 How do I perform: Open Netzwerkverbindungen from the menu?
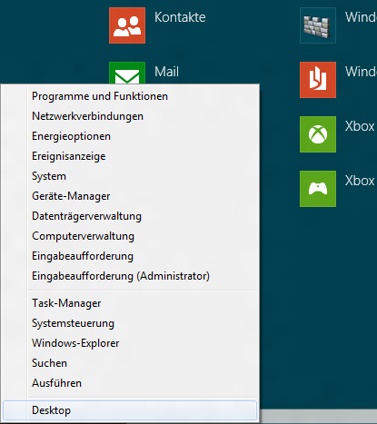[130, 116]
